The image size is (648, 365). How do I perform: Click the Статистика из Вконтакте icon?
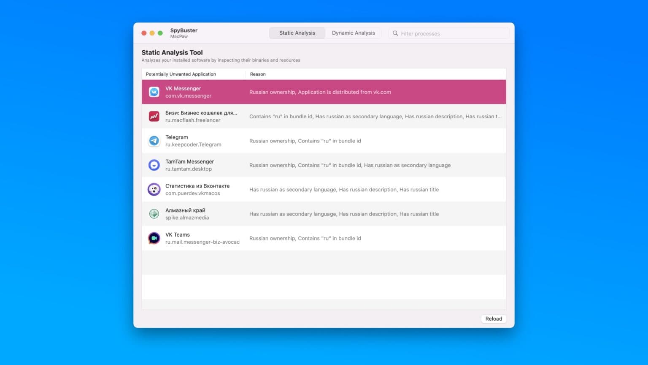pos(154,189)
